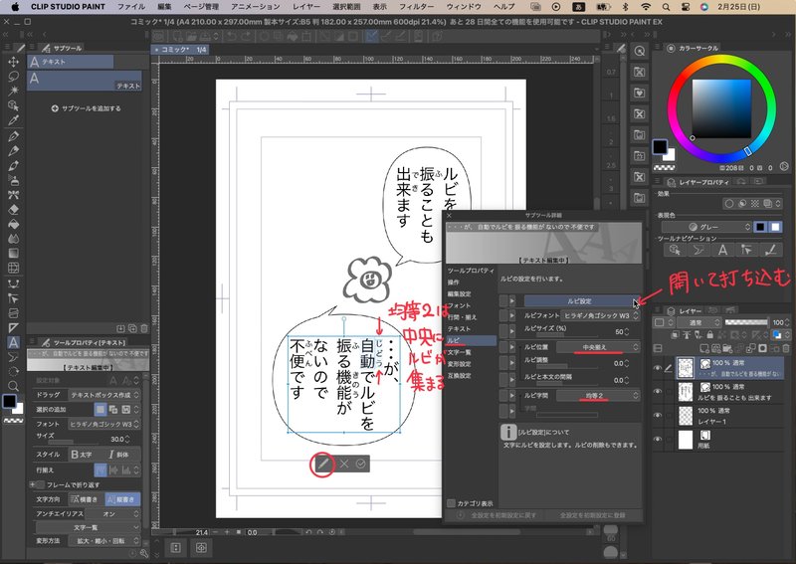Open the ルビ位置 中央揃え dropdown

tap(598, 347)
